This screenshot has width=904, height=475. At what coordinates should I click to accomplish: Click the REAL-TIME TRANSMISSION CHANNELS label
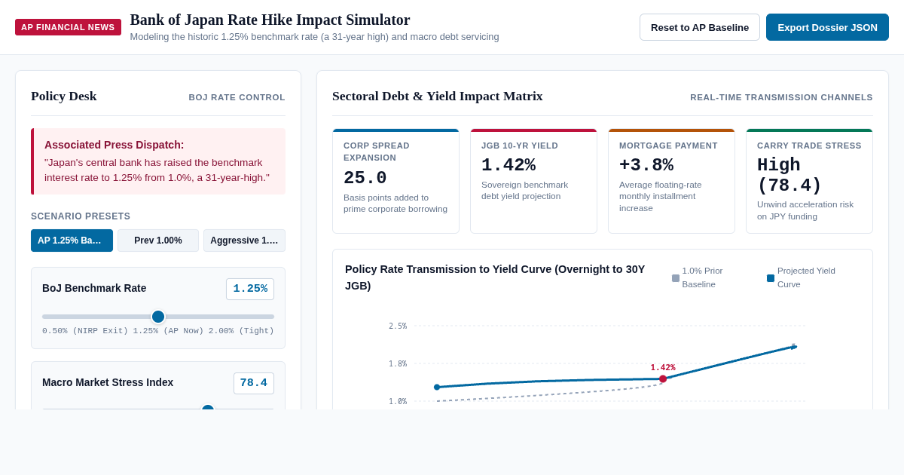point(781,97)
